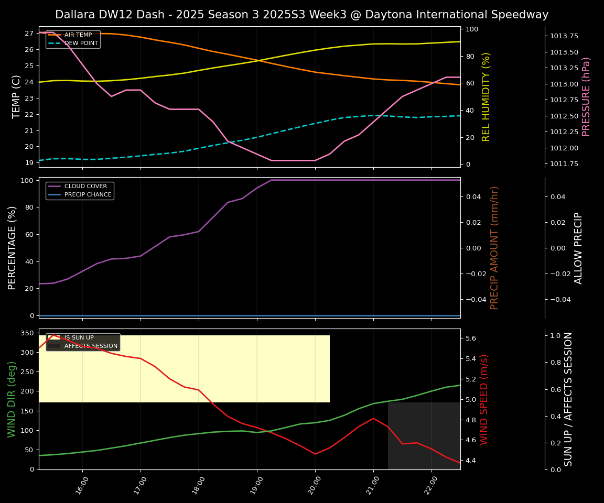This screenshot has height=503, width=604.
Task: Select the DEW POINT legend label
Action: point(81,43)
